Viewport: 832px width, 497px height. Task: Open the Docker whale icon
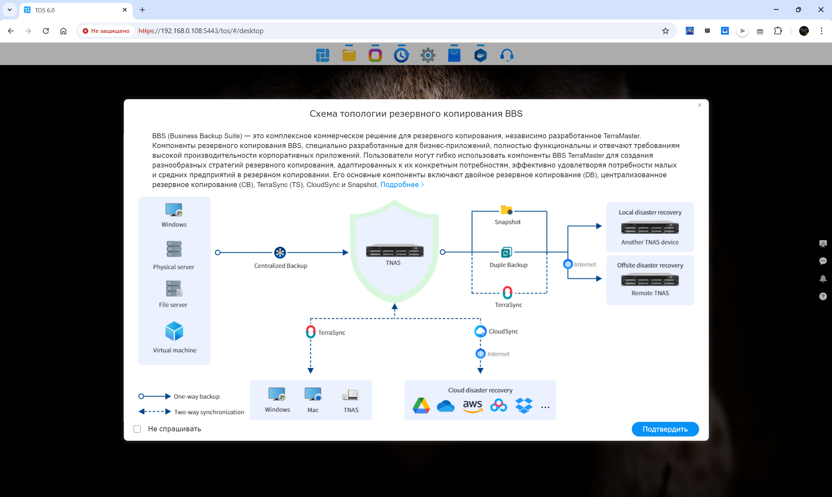pyautogui.click(x=480, y=55)
